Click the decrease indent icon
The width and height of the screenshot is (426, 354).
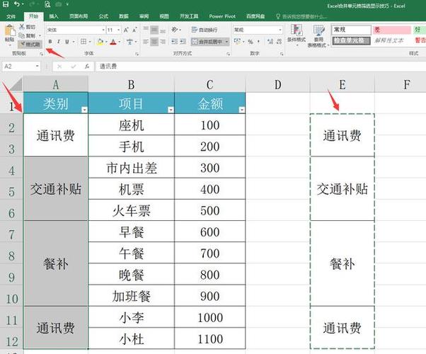(x=174, y=42)
